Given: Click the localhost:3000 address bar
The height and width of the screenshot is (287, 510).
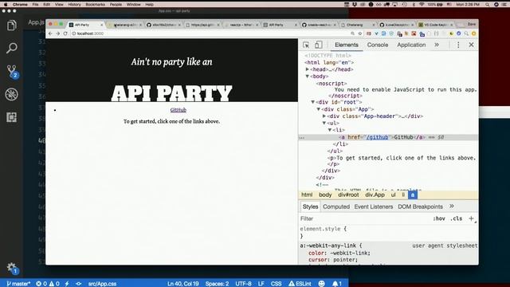Looking at the screenshot, I should [x=208, y=33].
